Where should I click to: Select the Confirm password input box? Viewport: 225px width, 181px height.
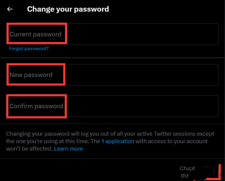click(x=112, y=106)
